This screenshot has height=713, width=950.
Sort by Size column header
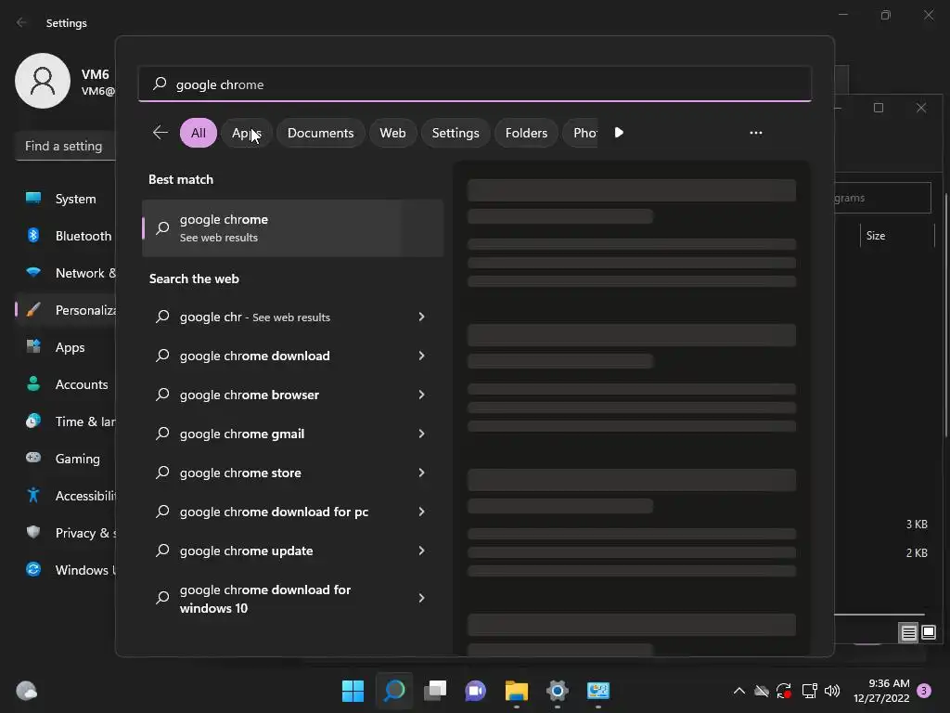point(895,236)
